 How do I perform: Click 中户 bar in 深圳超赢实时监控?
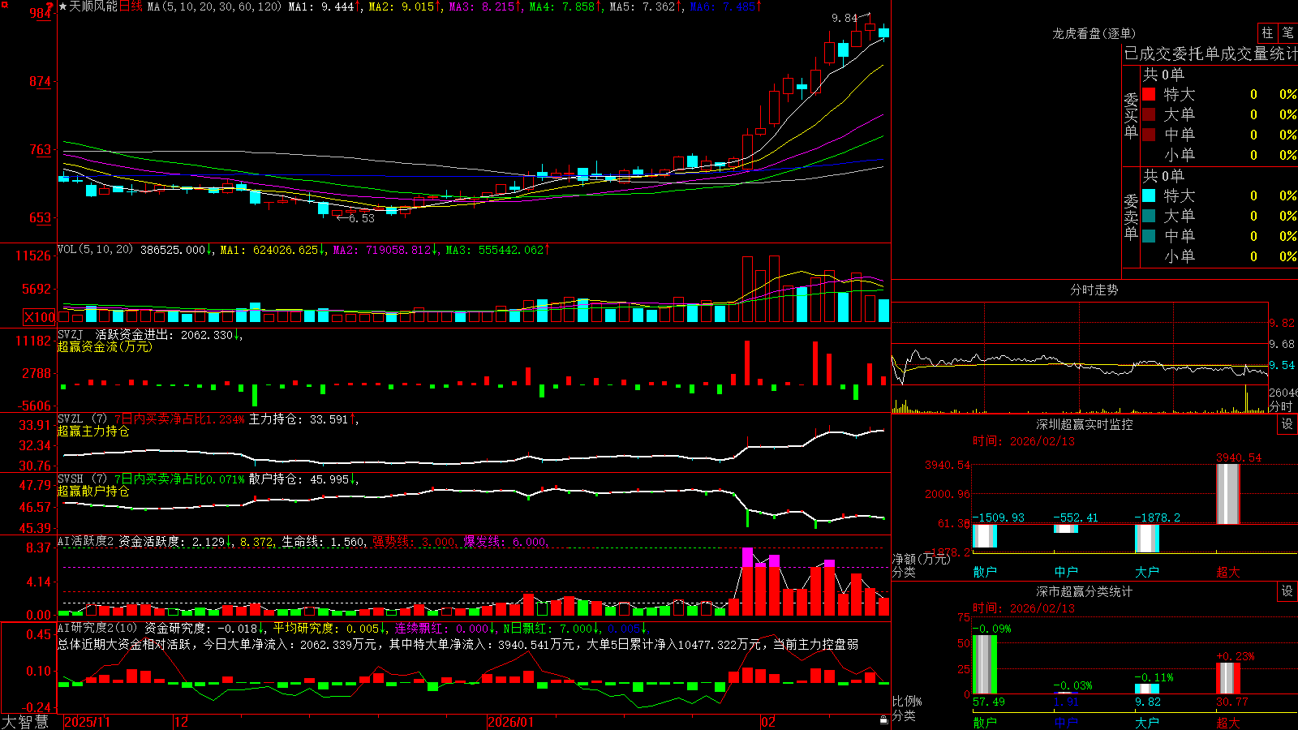pos(1066,529)
